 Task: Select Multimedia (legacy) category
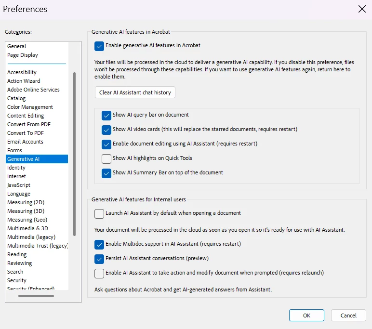click(x=37, y=237)
